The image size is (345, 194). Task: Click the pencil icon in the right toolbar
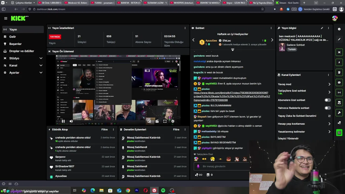339,39
